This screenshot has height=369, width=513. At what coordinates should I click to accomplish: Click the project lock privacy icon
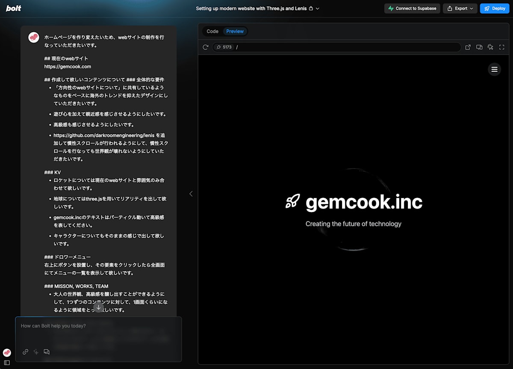[x=311, y=8]
